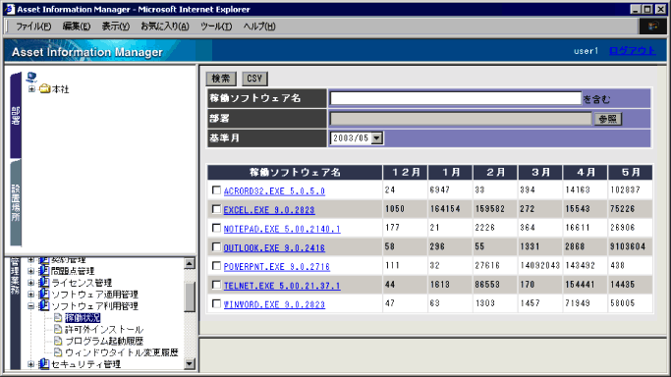Check the OUTLOOK.EXE row checkbox
671x377 pixels.
216,247
